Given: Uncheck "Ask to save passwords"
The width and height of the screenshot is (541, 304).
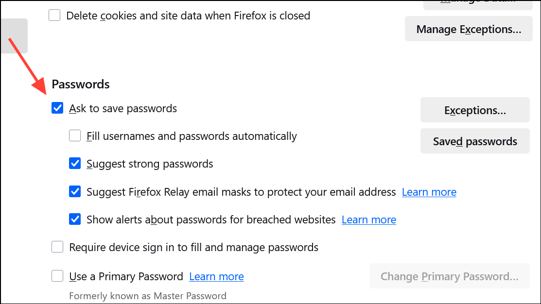Looking at the screenshot, I should (57, 108).
